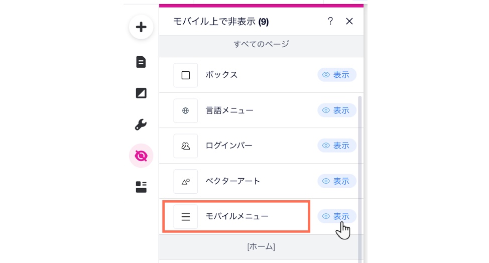
Task: Select the ボックス square icon
Action: pyautogui.click(x=186, y=75)
